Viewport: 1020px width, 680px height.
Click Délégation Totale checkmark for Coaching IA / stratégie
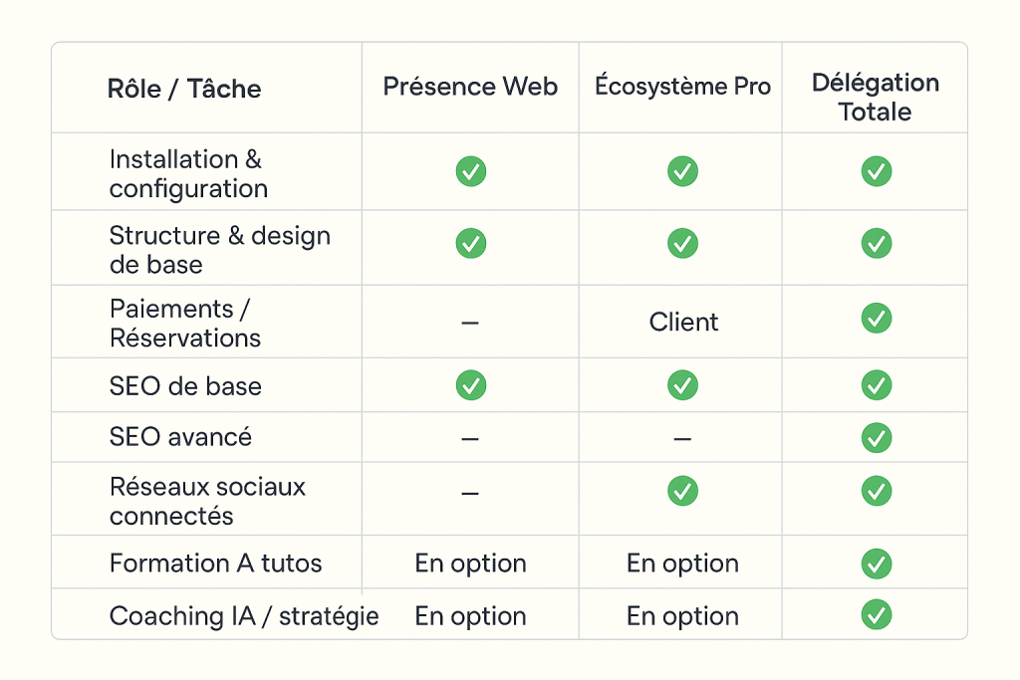pyautogui.click(x=877, y=614)
